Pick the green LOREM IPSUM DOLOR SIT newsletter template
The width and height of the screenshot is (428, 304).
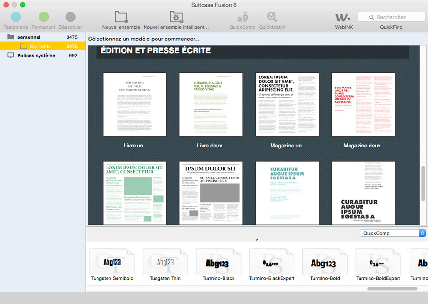(135, 193)
